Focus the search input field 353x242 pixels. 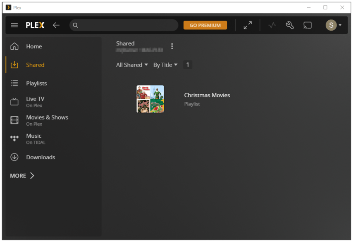click(124, 25)
